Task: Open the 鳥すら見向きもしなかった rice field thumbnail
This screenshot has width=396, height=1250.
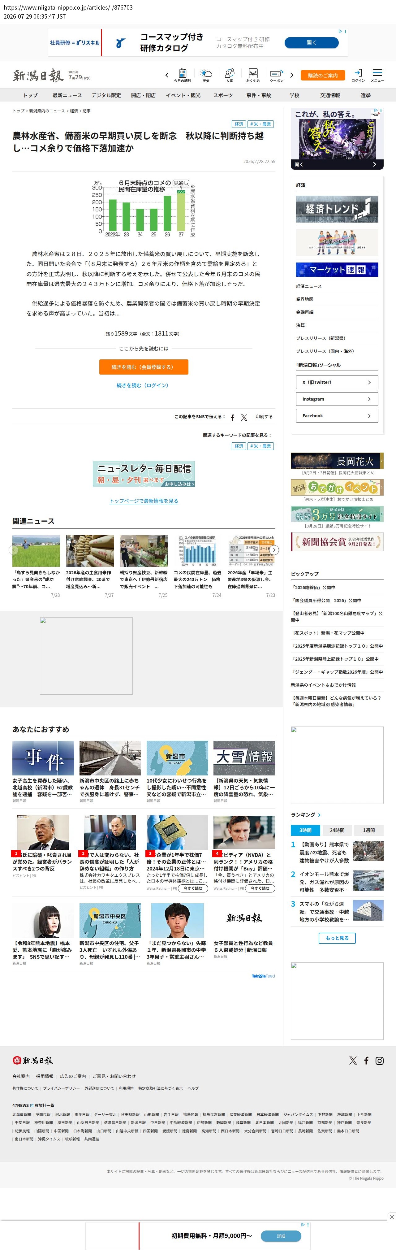Action: click(x=37, y=551)
